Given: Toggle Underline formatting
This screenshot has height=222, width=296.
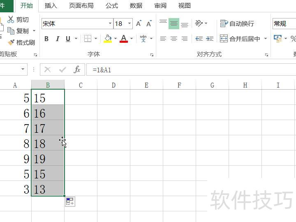Looking at the screenshot, I should [68, 39].
